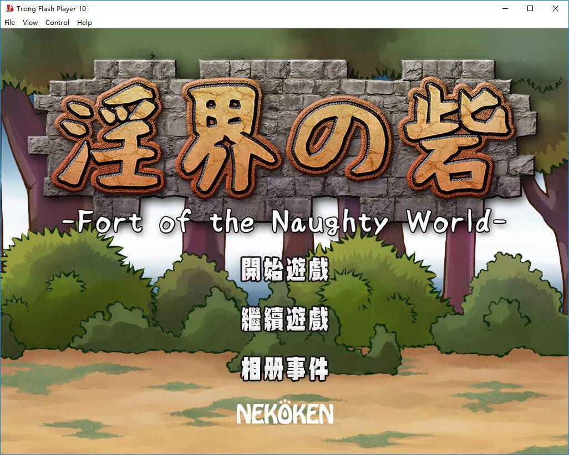Open the Help menu
Viewport: 569px width, 455px height.
(x=84, y=23)
